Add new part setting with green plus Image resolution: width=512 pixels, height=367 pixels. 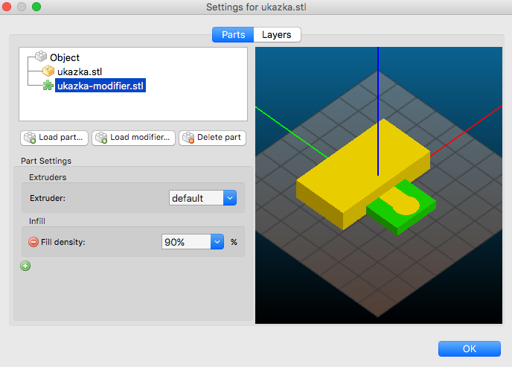click(x=26, y=266)
